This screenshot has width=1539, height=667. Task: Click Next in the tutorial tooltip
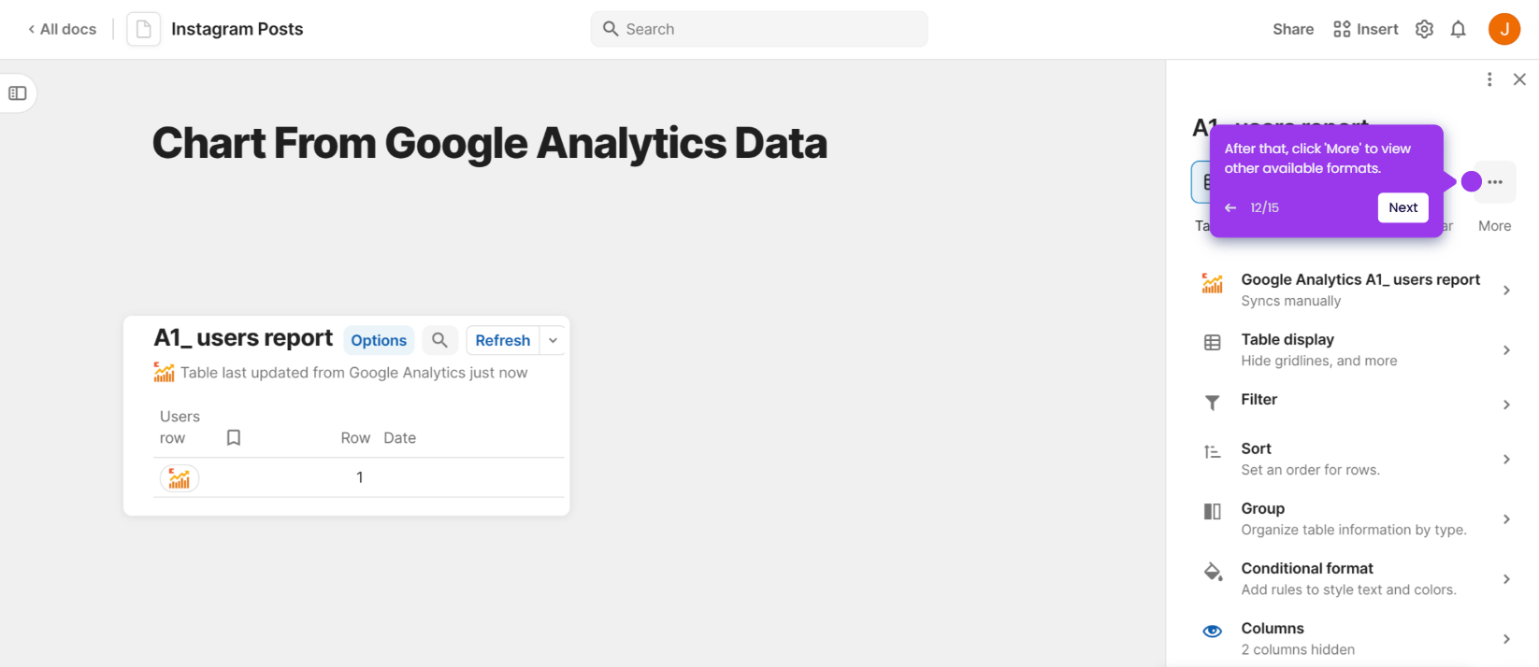(x=1402, y=207)
